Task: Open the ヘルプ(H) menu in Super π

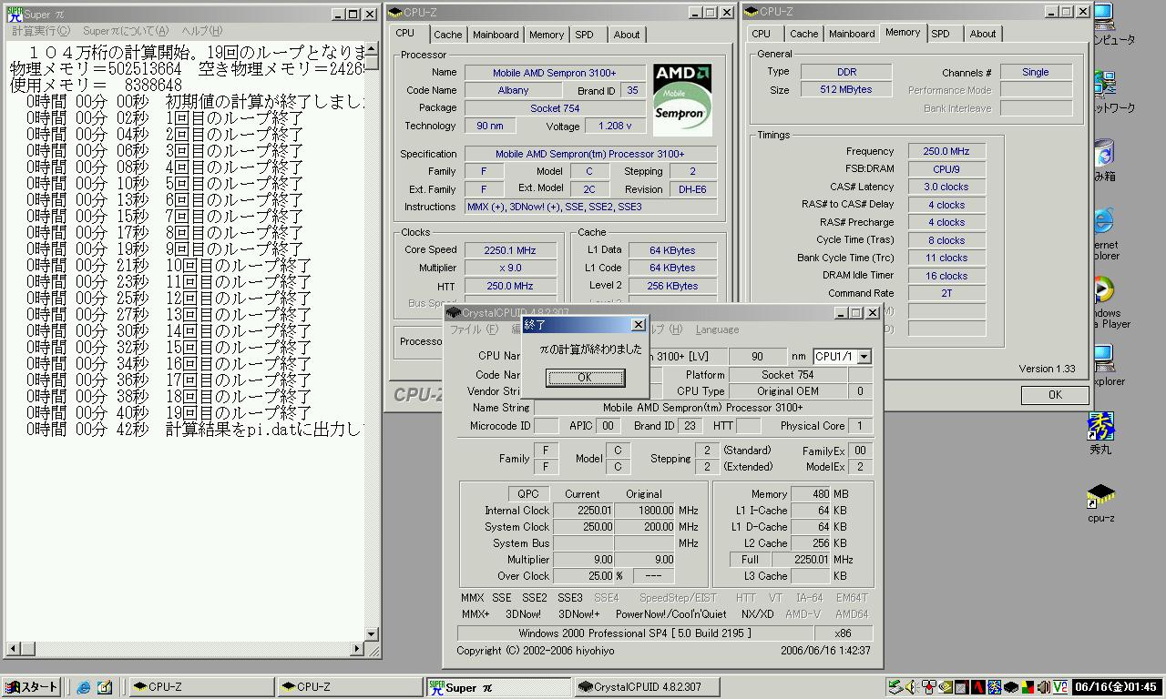Action: tap(201, 31)
